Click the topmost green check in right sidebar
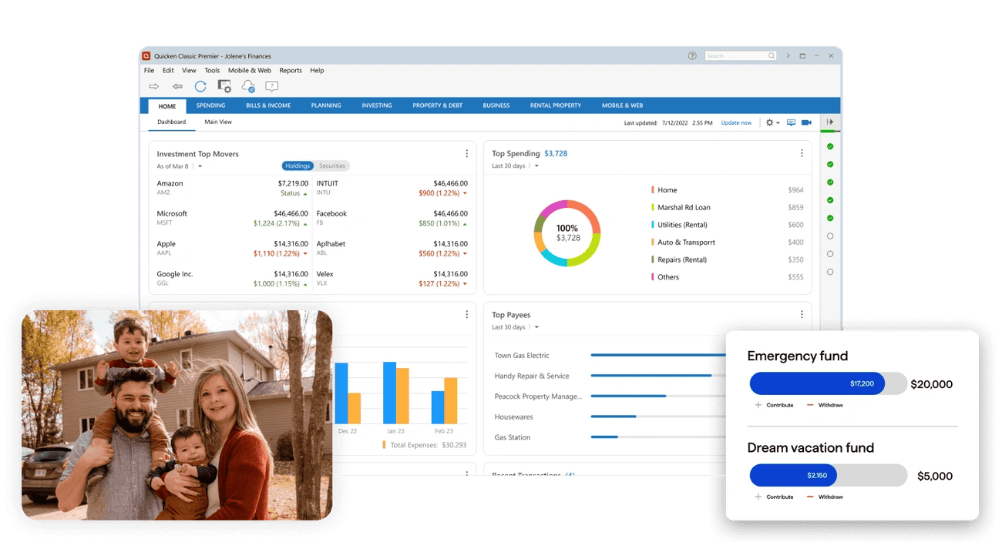 [830, 146]
